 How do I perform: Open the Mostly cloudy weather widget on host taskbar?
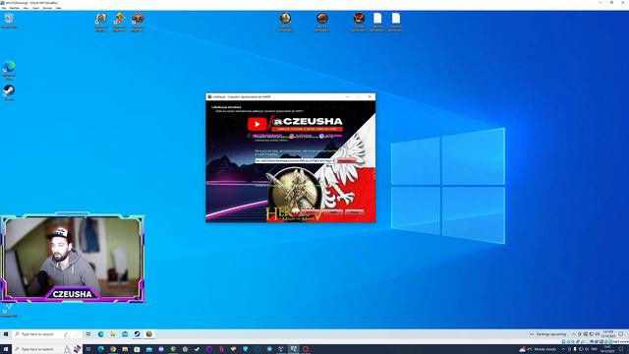point(538,349)
